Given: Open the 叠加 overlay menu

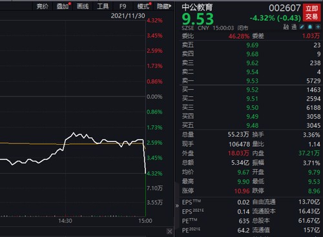Looking at the screenshot, I should pos(63,6).
